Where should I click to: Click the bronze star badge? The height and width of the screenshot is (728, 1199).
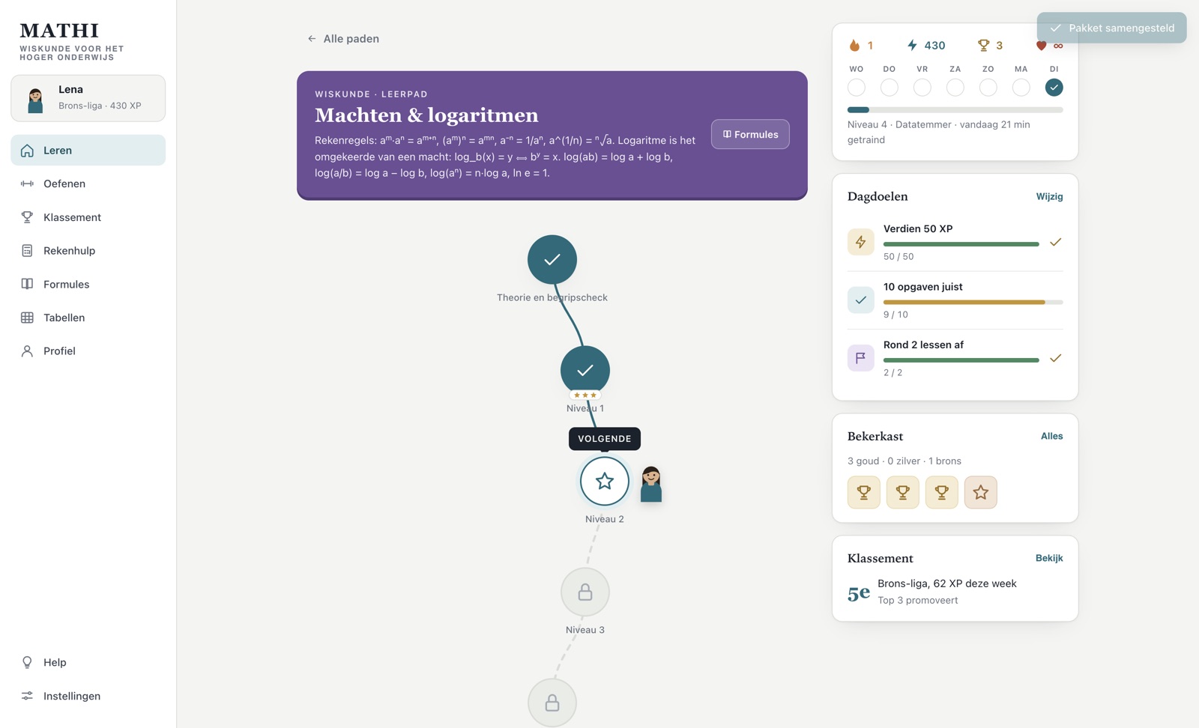pyautogui.click(x=981, y=492)
